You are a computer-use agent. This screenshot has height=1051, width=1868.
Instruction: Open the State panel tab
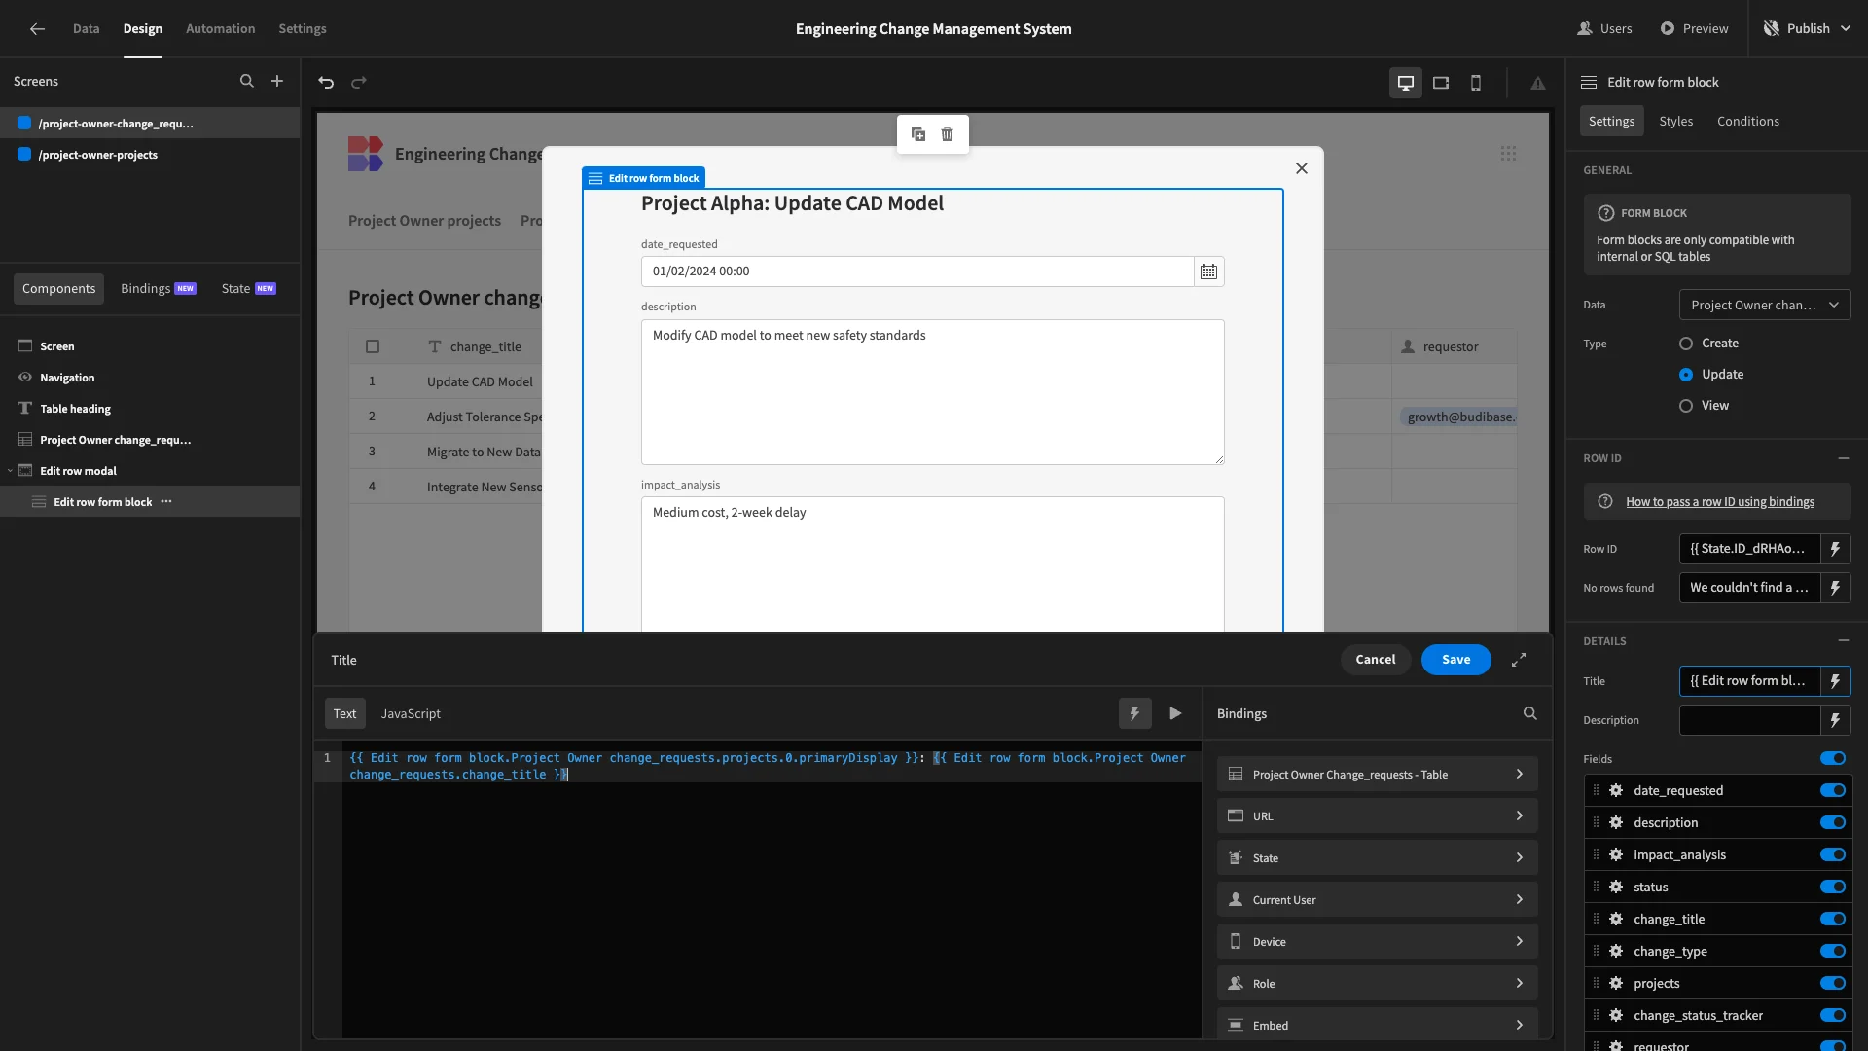tap(248, 289)
